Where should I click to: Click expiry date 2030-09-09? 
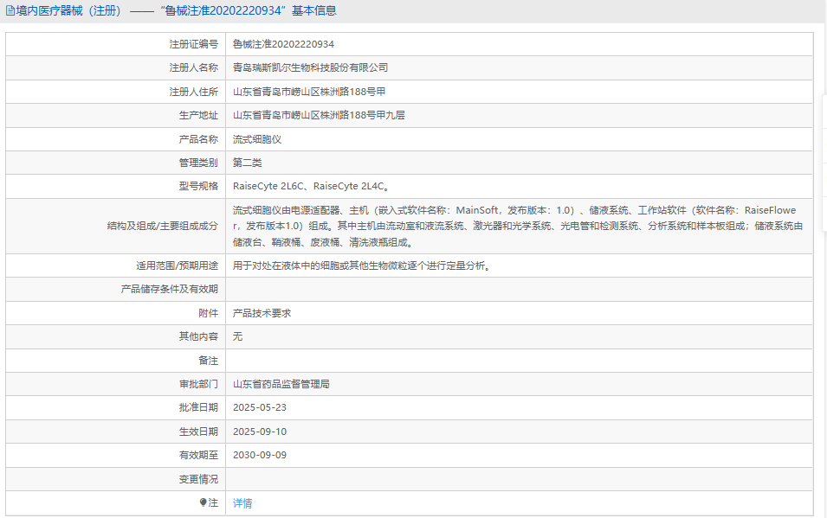[260, 455]
